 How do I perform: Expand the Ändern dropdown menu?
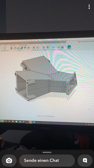coord(20,50)
